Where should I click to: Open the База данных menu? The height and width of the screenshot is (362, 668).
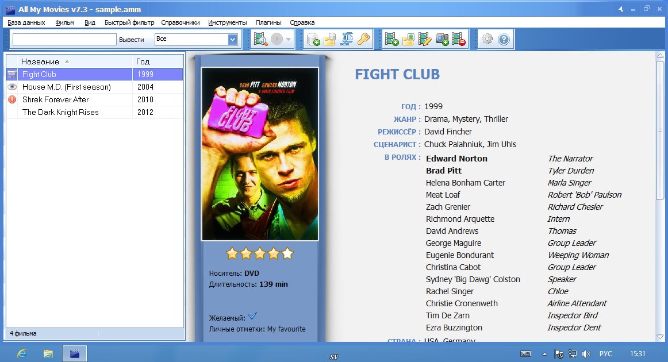pos(26,22)
